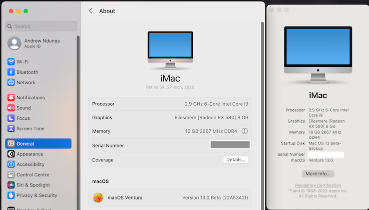Click the sidebar vertical scrollbar

[x=78, y=123]
